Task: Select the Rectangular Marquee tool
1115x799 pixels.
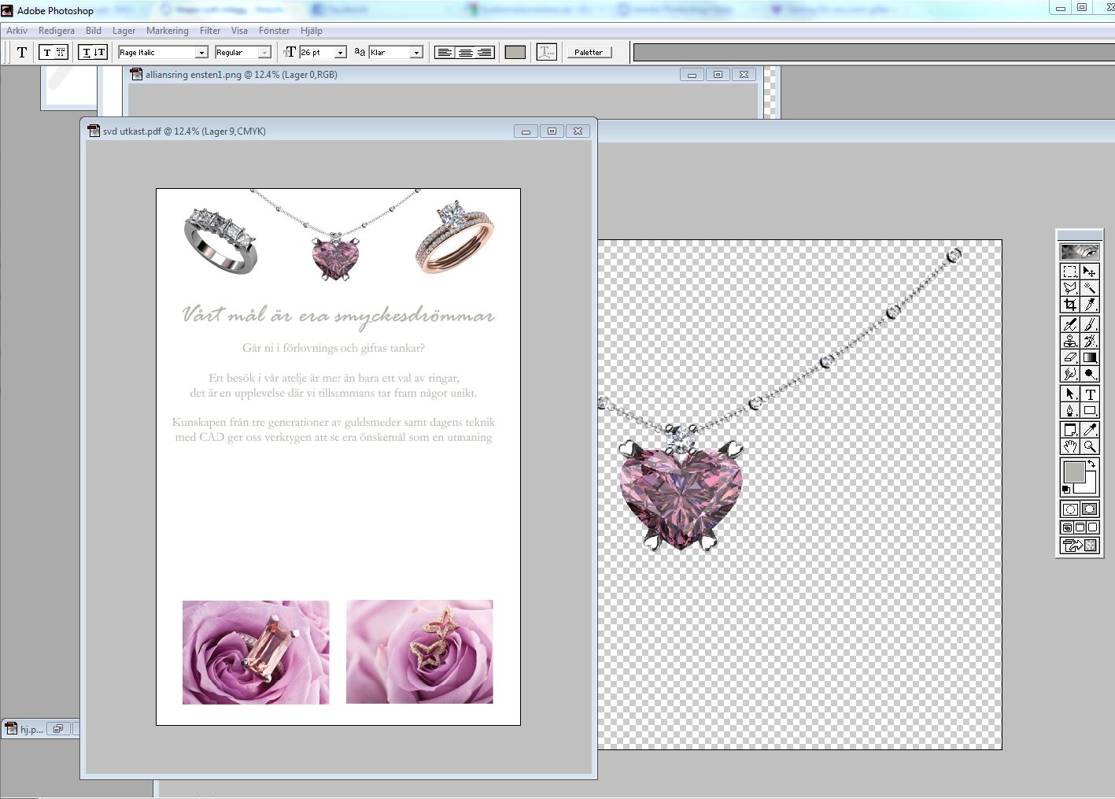Action: coord(1070,272)
